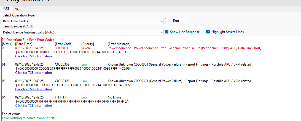This screenshot has height=121, width=301.
Task: Click the [Slot #] column header
Action: coord(7,44)
